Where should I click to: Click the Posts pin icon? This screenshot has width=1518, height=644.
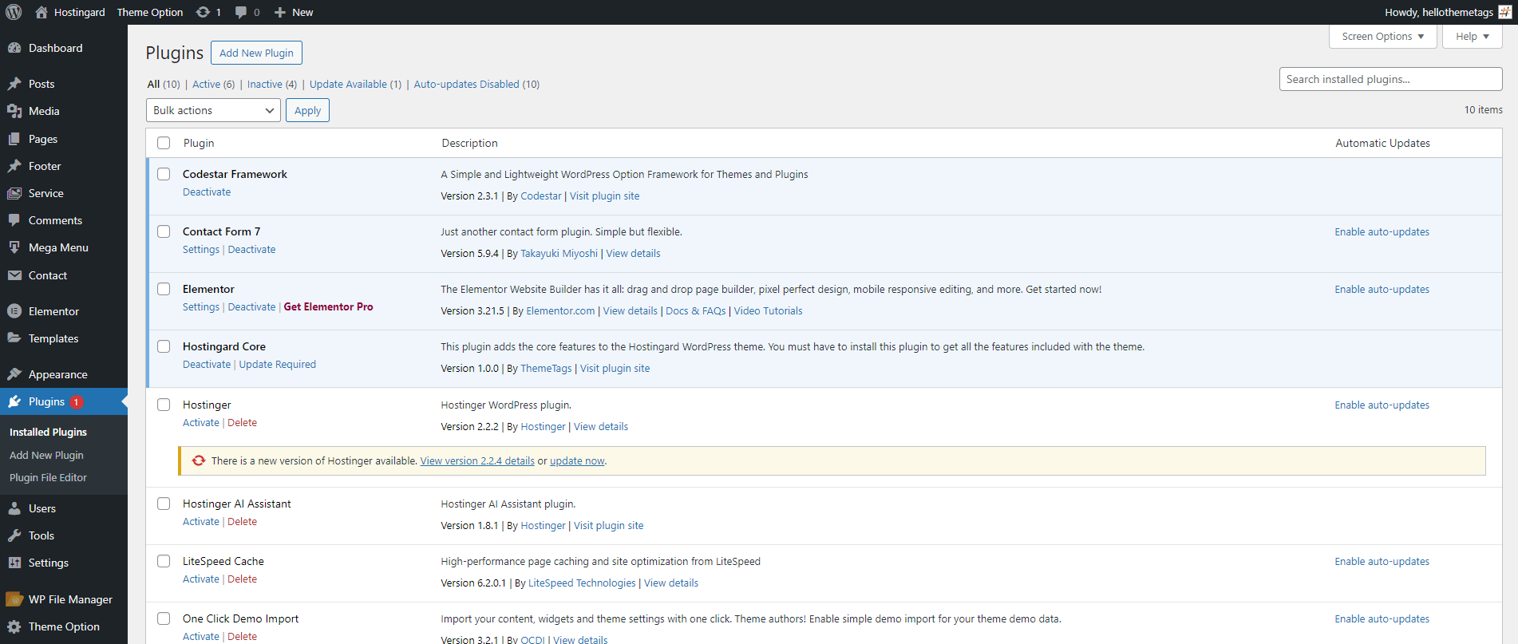point(14,84)
